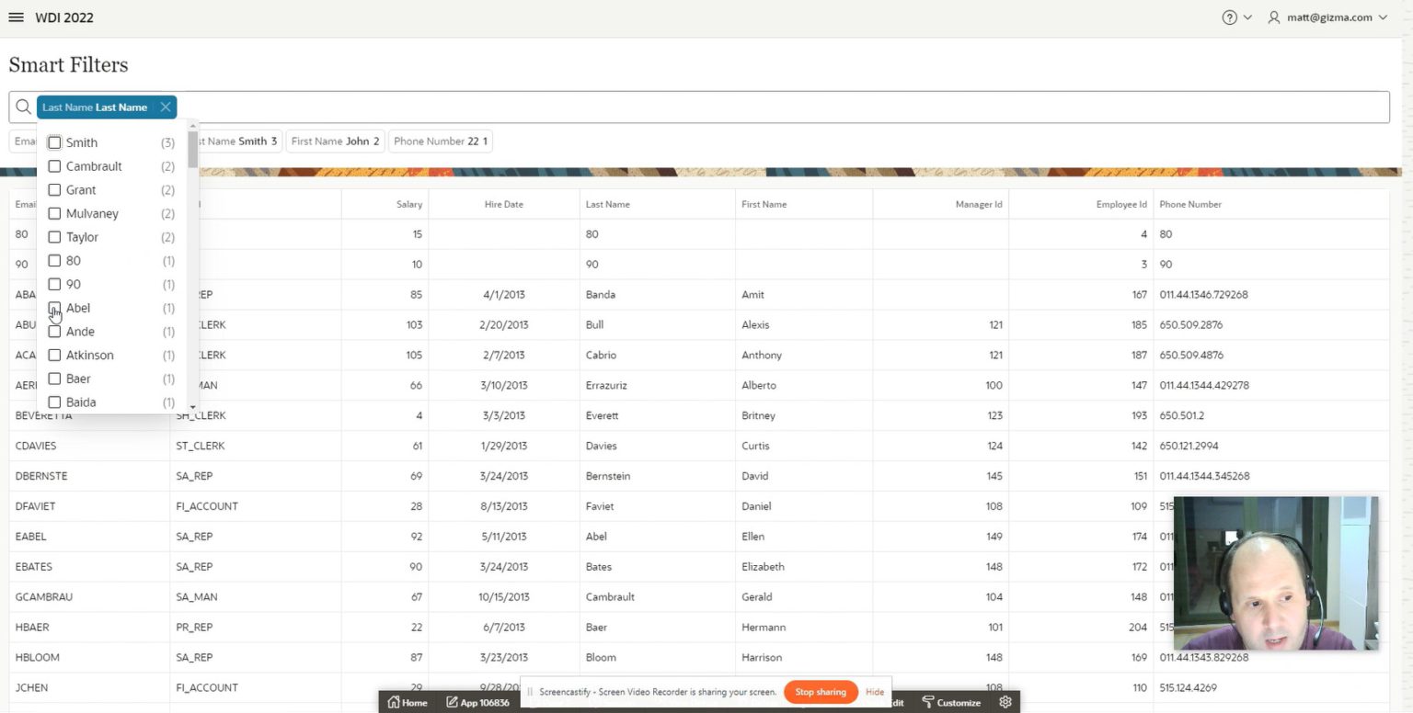Click the user account icon for matt@gizma.com
This screenshot has width=1413, height=713.
pos(1273,17)
